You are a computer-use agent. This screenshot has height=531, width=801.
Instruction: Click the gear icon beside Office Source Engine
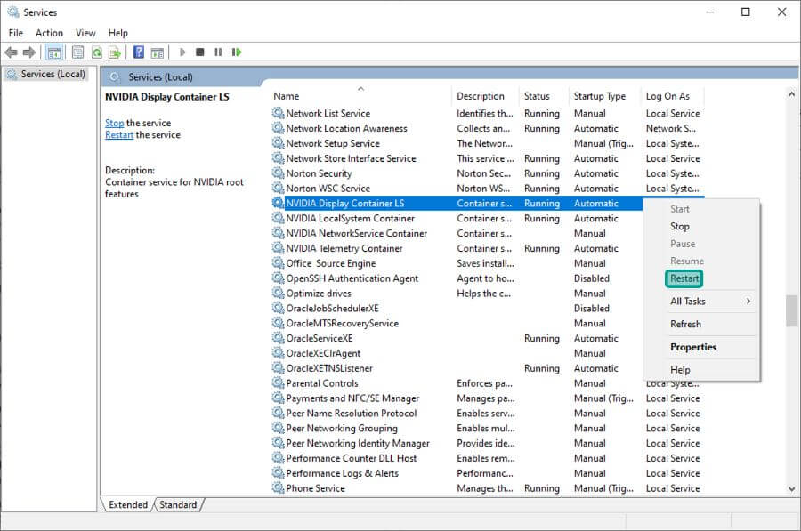(278, 263)
